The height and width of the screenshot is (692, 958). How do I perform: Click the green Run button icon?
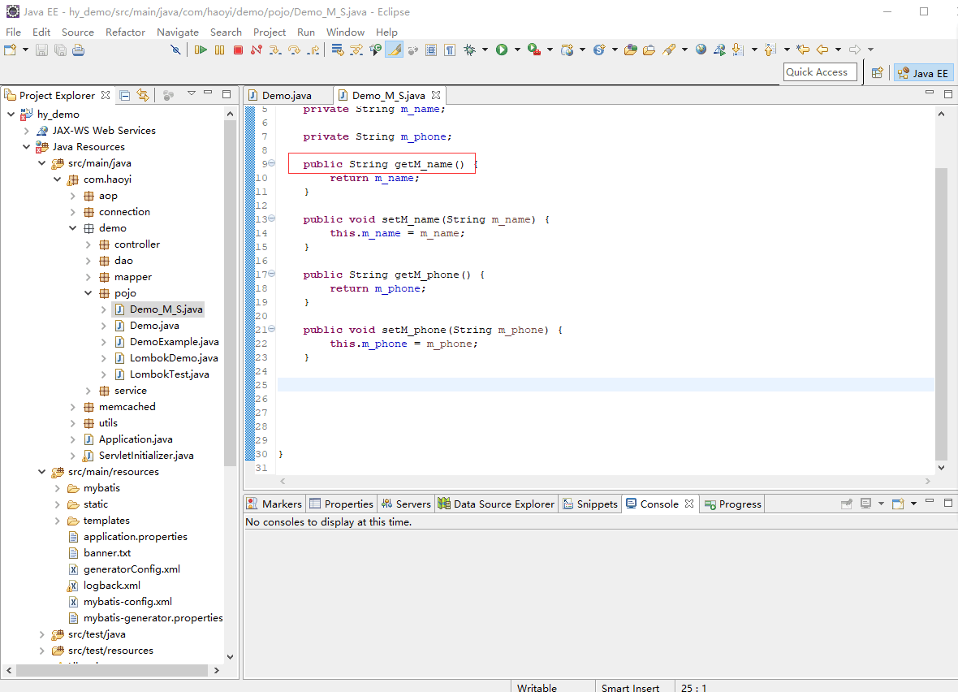(502, 50)
